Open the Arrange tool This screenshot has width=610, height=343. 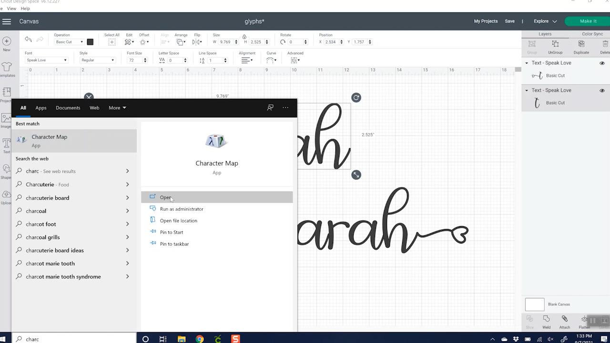(181, 42)
